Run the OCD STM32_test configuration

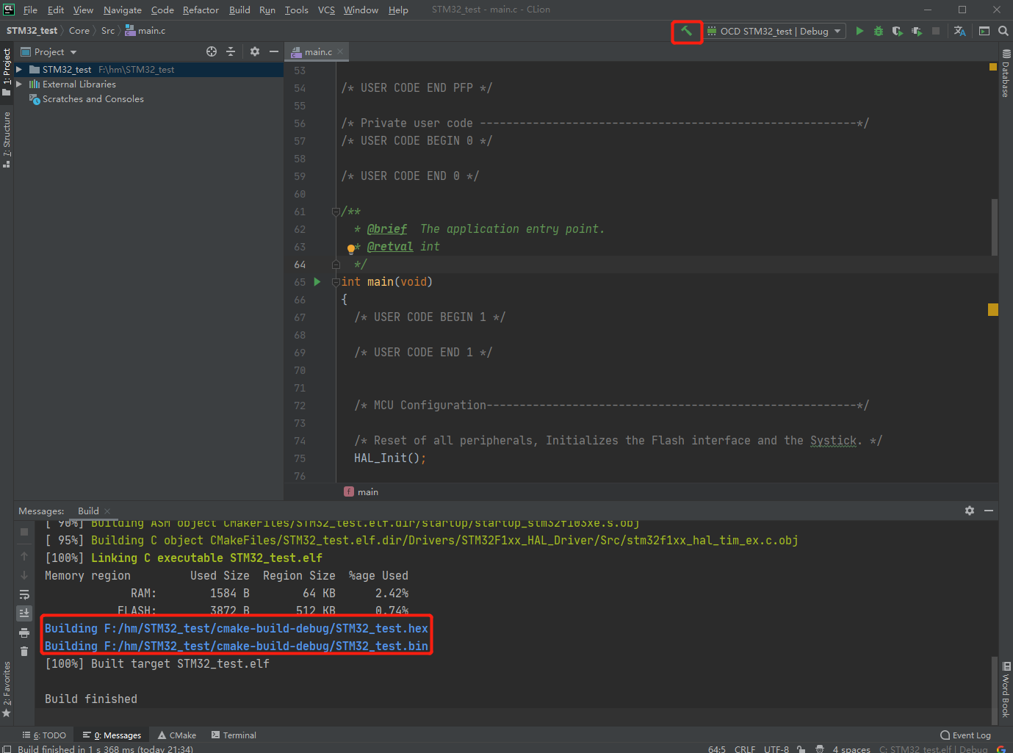(859, 31)
